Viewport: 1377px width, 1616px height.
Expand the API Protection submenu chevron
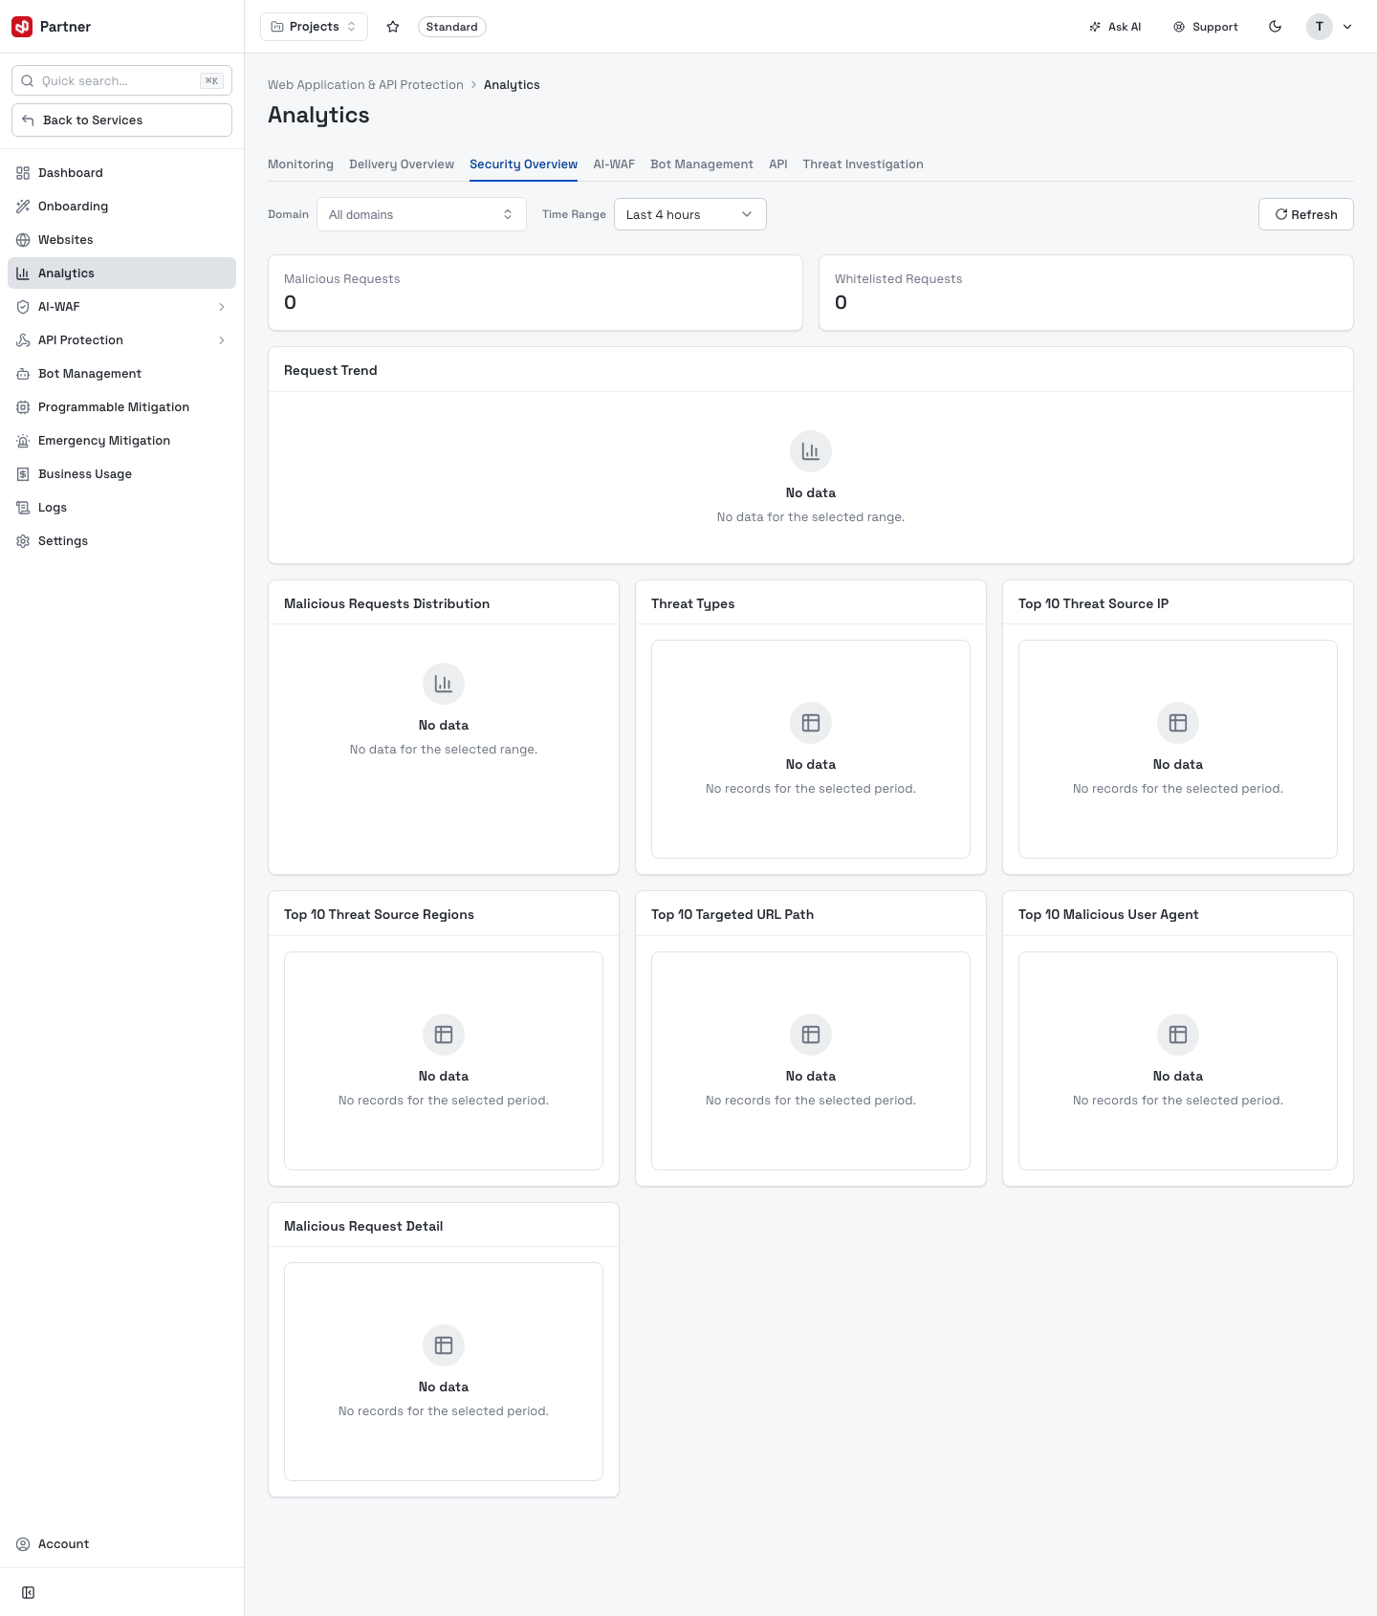pyautogui.click(x=222, y=340)
